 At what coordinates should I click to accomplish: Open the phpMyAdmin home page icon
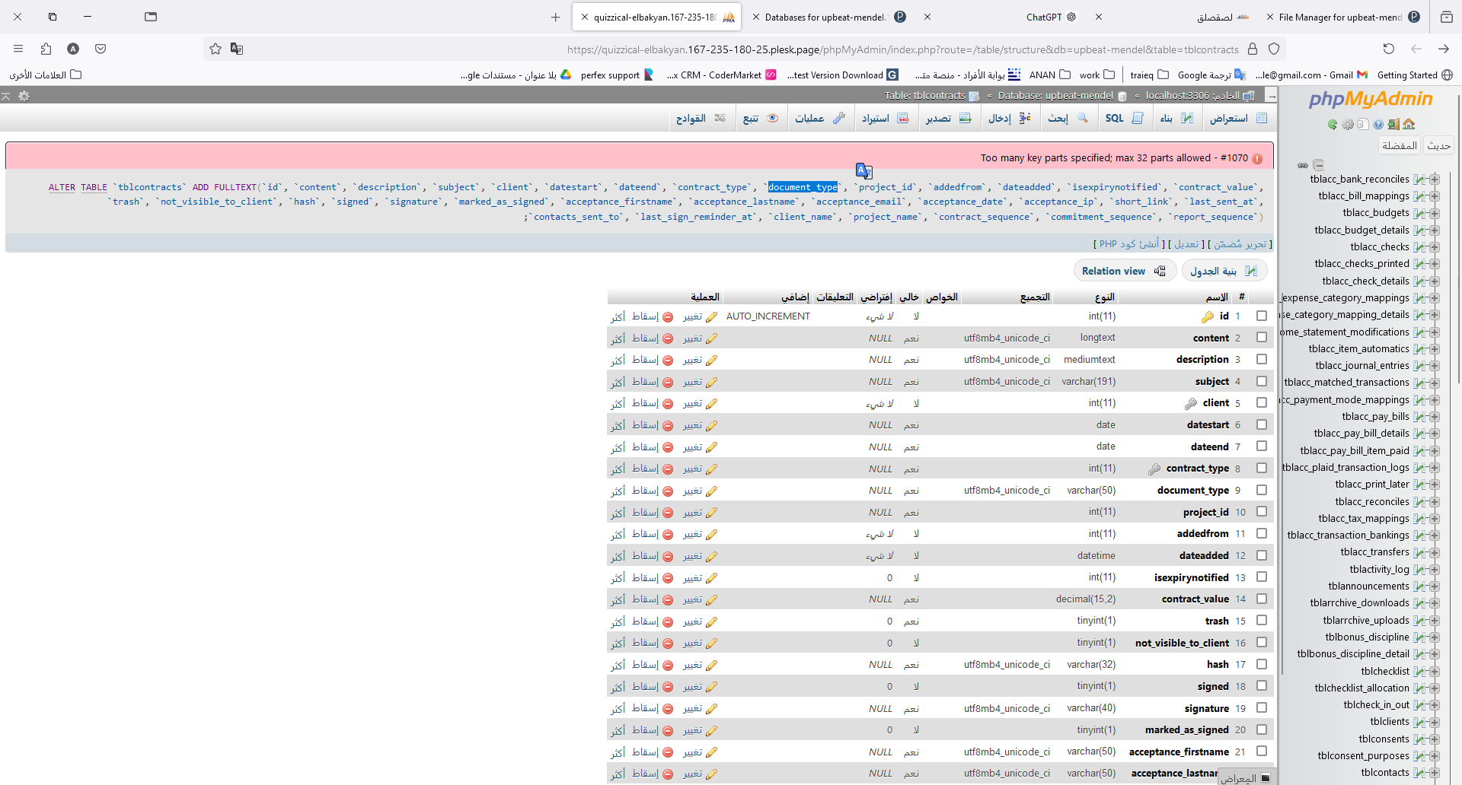click(1410, 124)
